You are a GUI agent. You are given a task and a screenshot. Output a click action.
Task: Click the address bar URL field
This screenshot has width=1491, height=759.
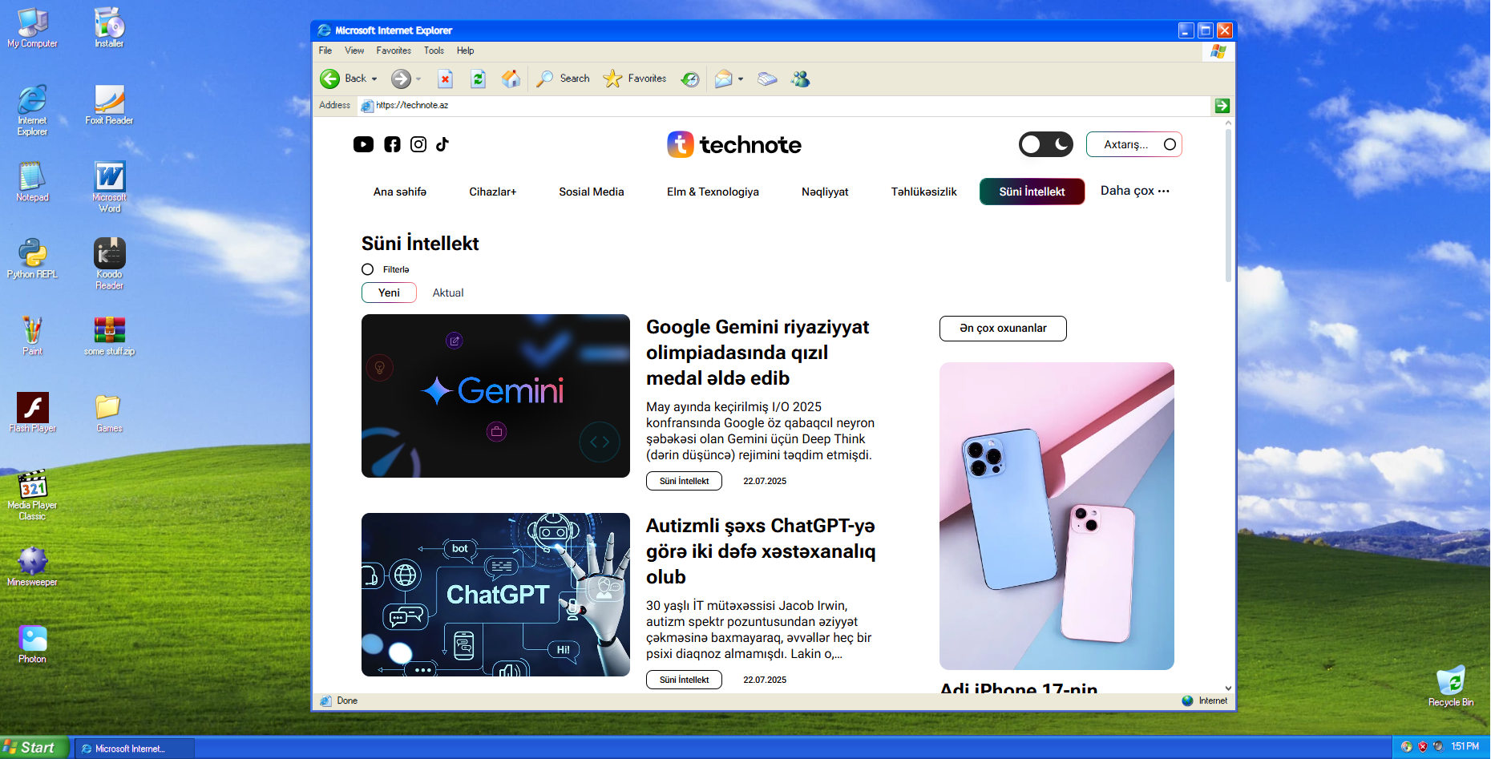784,106
